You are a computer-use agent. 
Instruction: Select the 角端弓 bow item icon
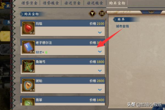pyautogui.click(x=28, y=66)
